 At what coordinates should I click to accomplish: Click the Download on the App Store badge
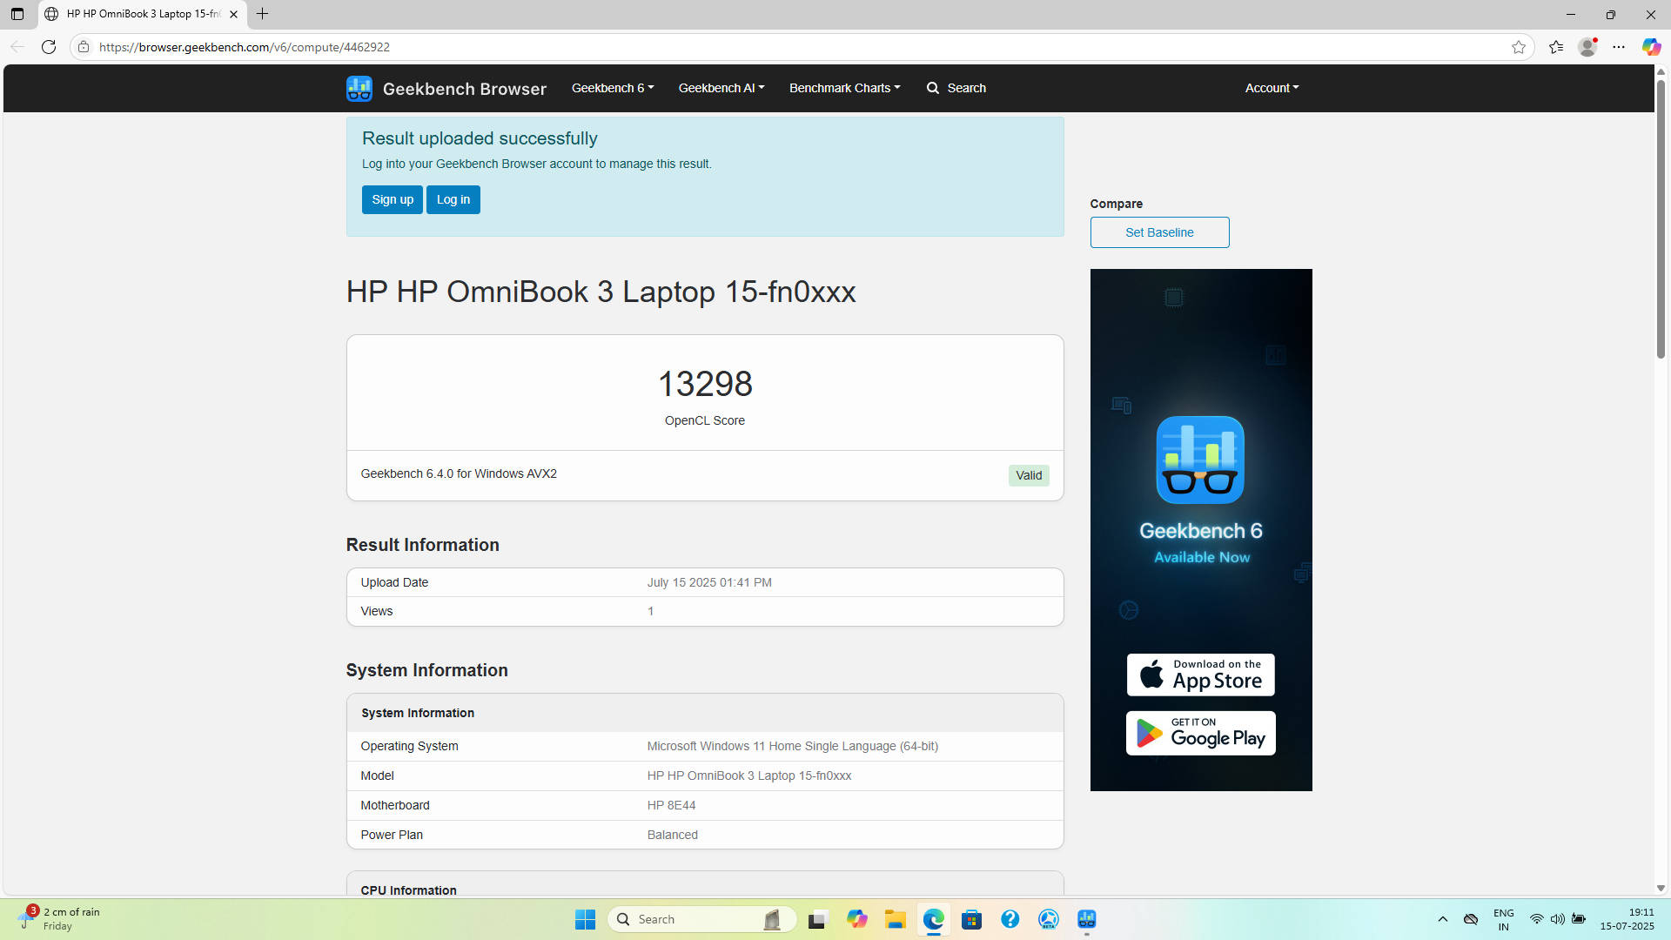(x=1200, y=675)
